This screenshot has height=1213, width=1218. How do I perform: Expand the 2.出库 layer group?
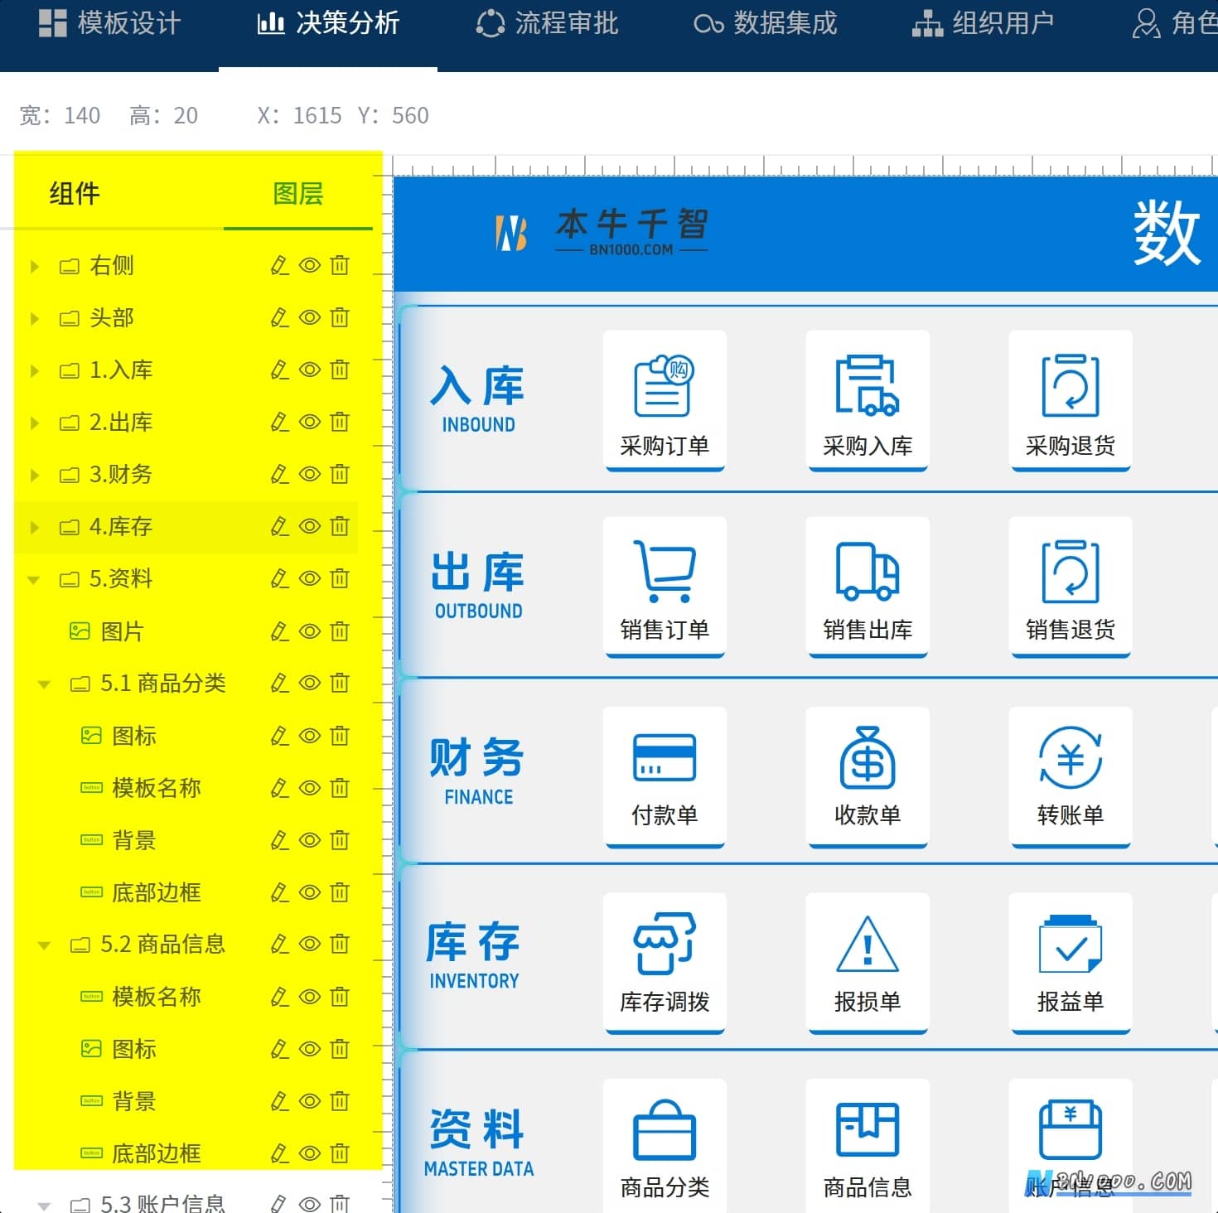pos(34,423)
